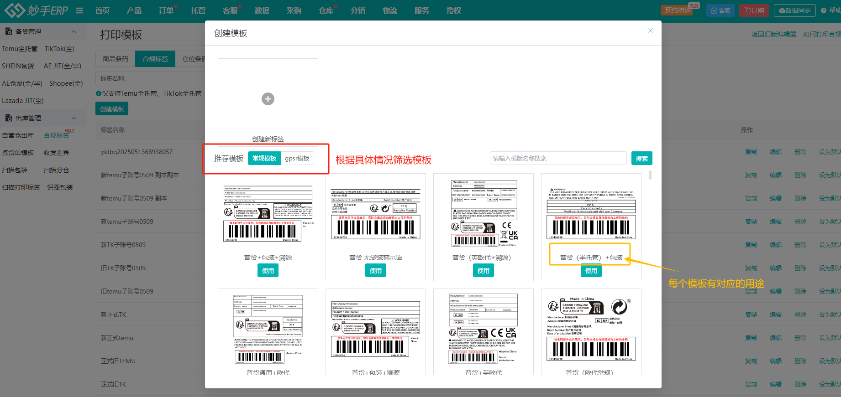Close the 创建模板 dialog

click(650, 31)
